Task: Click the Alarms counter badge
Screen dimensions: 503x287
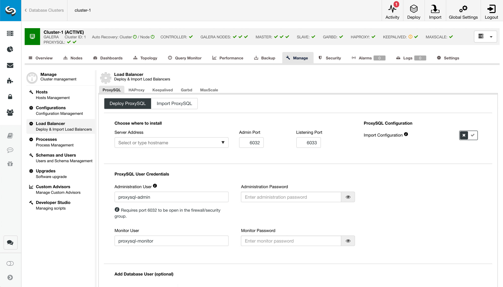Action: point(380,58)
